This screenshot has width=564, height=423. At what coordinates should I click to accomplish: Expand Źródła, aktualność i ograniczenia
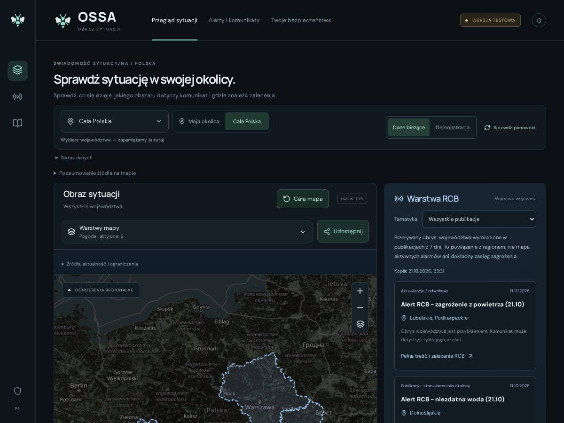coord(100,264)
